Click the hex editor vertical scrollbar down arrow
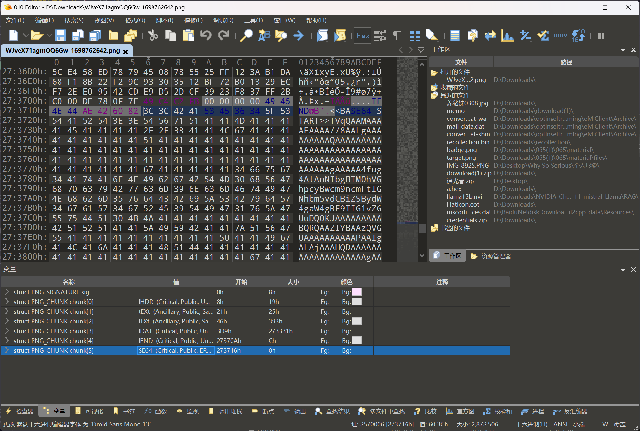 422,256
